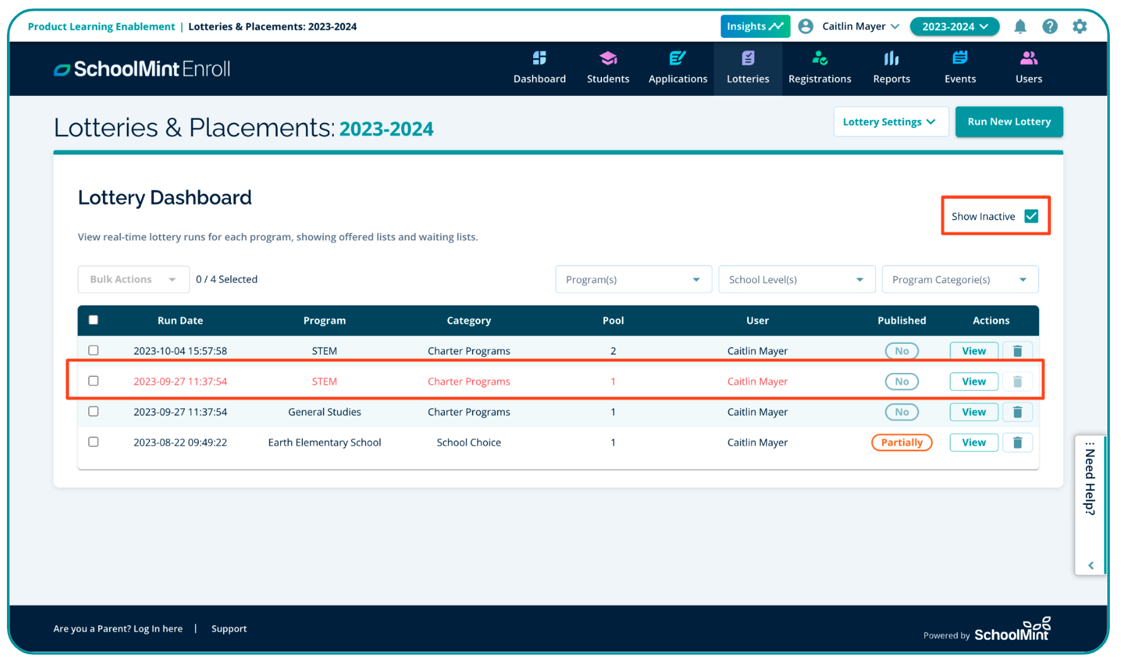Open the Support link in footer

[x=229, y=629]
